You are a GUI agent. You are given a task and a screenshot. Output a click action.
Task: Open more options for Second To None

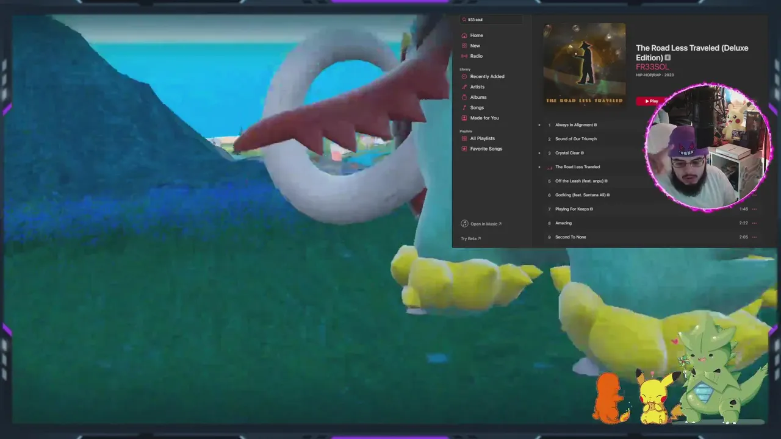[754, 237]
